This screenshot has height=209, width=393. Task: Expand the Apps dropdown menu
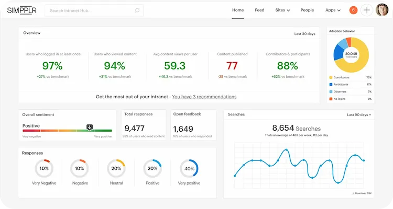point(333,10)
